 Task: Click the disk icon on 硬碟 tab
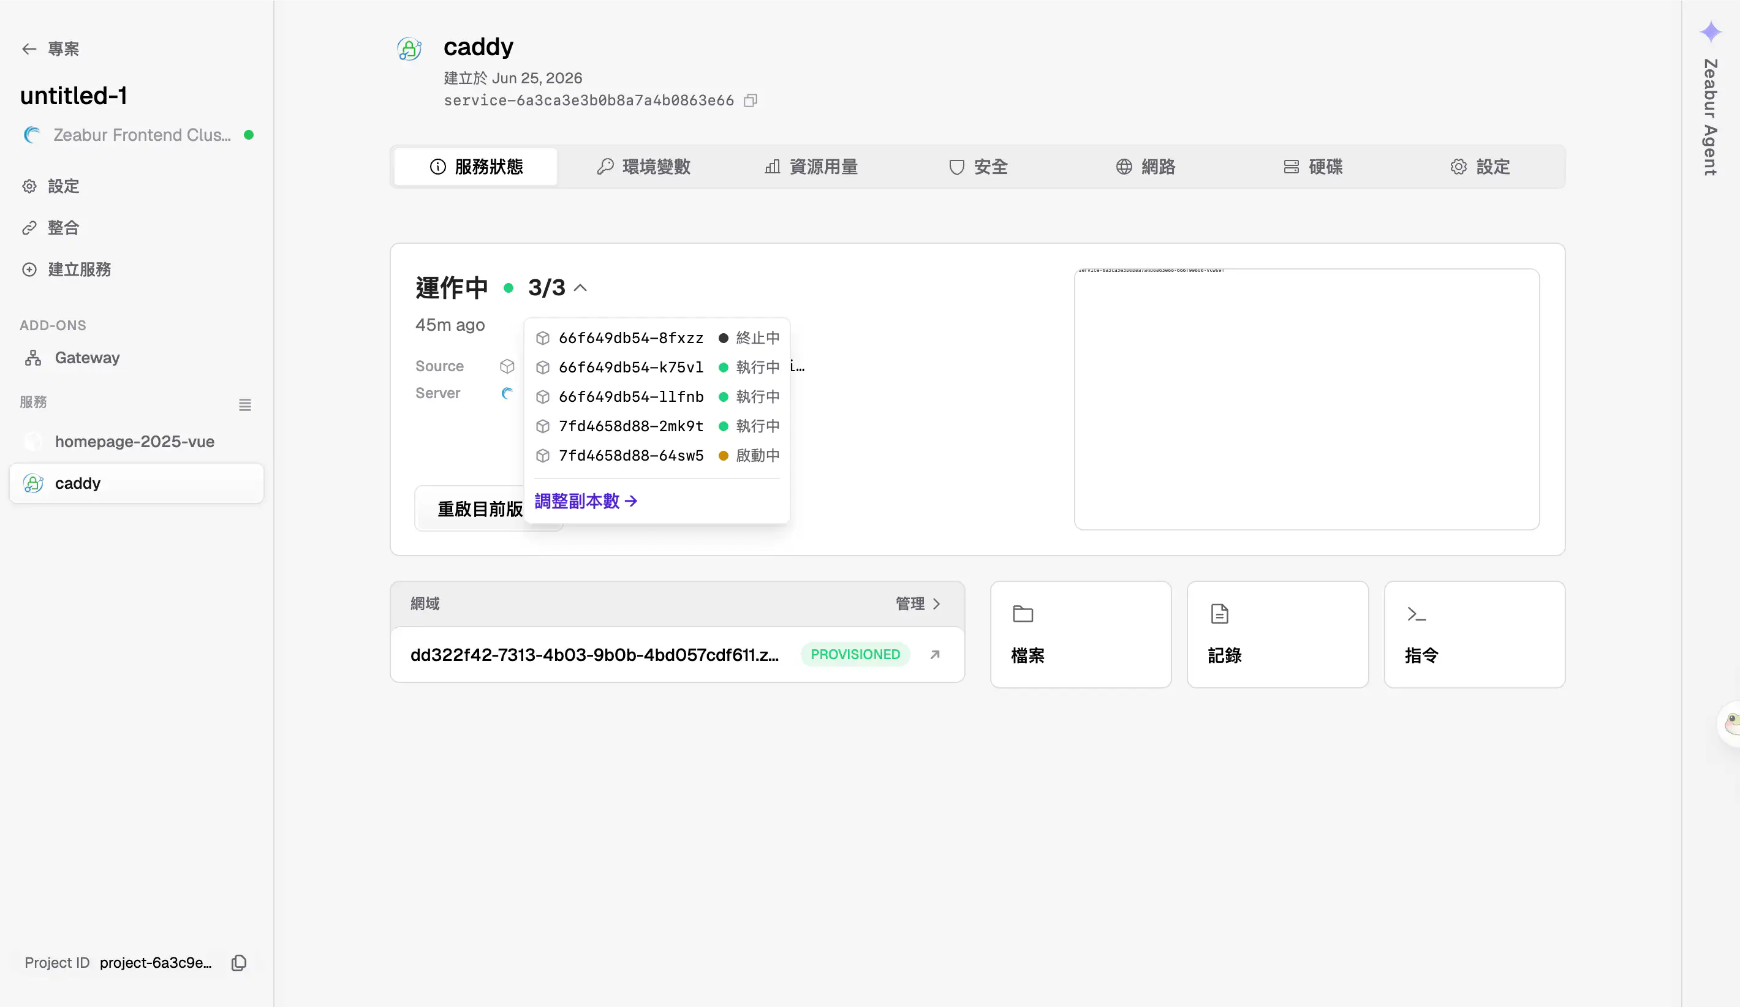[x=1290, y=167]
